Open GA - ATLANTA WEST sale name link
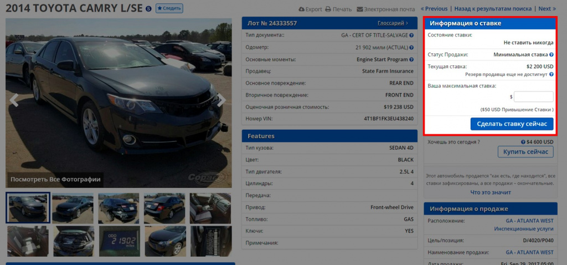Screen dimensions: 567x265 (x=529, y=252)
